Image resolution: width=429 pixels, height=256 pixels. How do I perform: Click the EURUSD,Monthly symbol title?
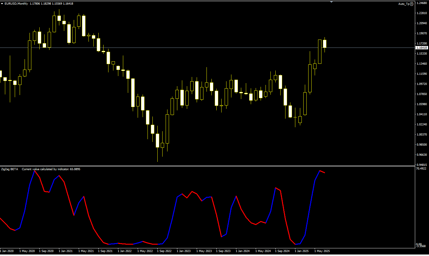pyautogui.click(x=16, y=4)
